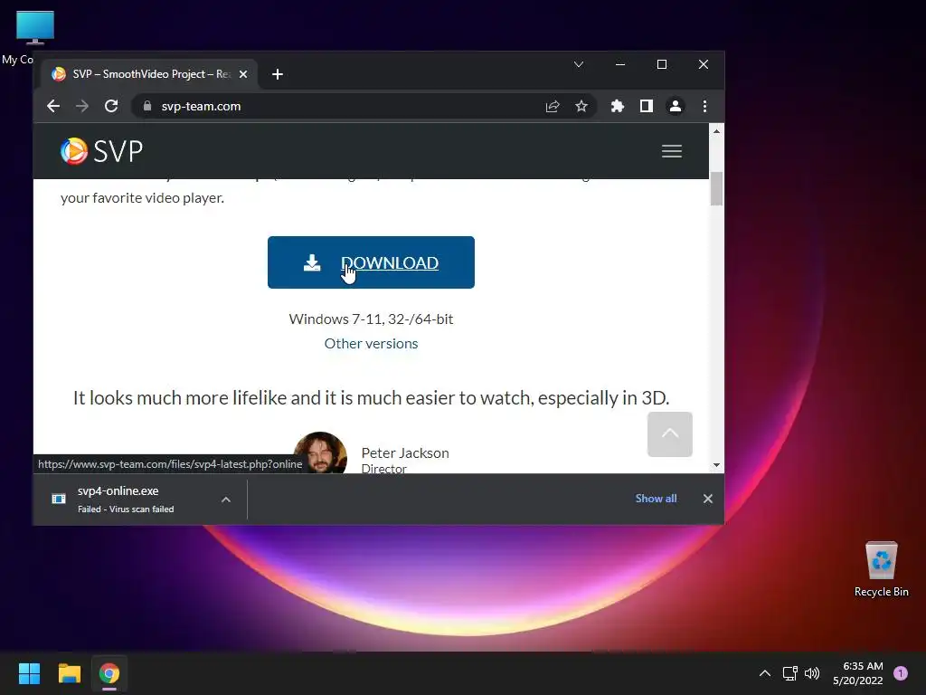926x695 pixels.
Task: Open the notification badge in the tray
Action: [901, 673]
